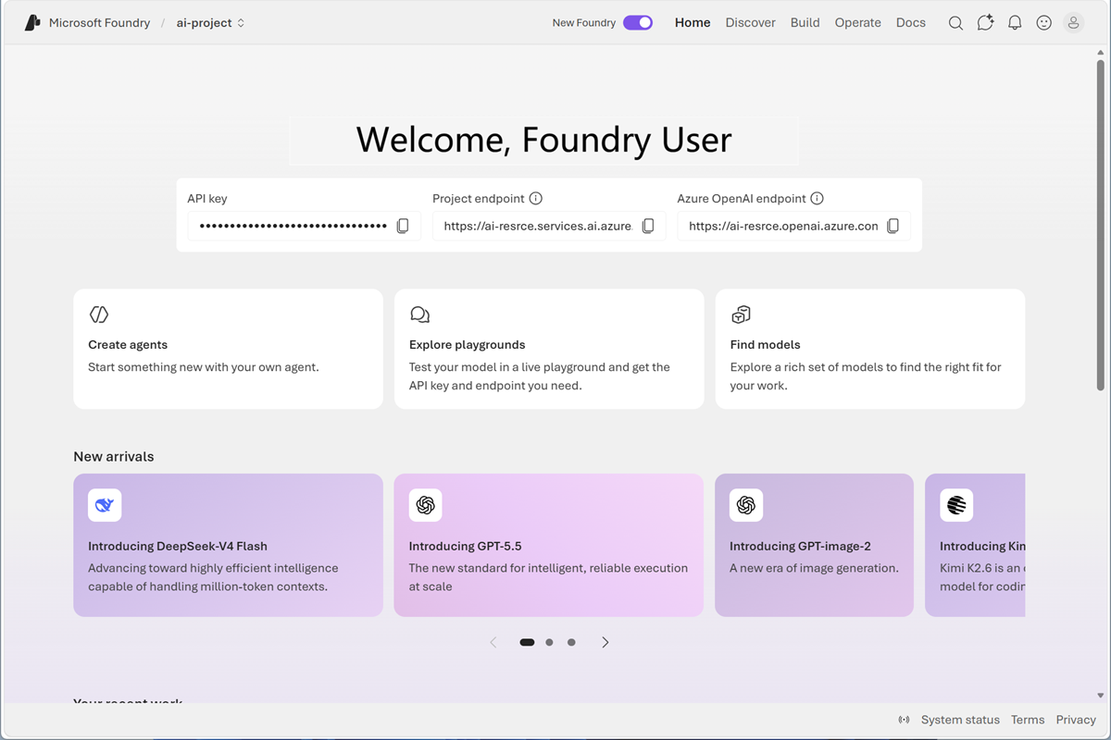
Task: Click the scrollbar down arrow
Action: tap(1100, 696)
